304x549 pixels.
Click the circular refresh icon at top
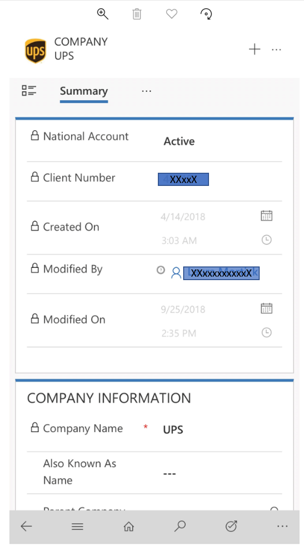[206, 14]
